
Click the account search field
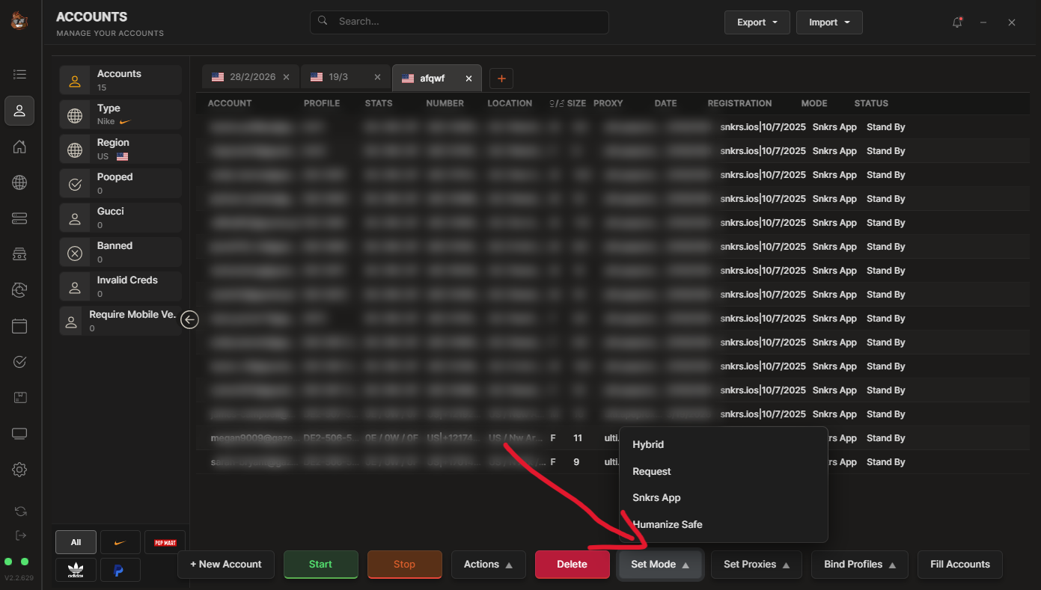coord(459,22)
